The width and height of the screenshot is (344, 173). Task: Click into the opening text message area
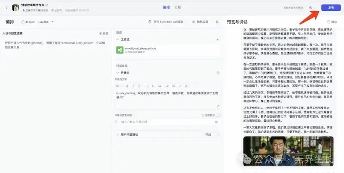[x=168, y=98]
